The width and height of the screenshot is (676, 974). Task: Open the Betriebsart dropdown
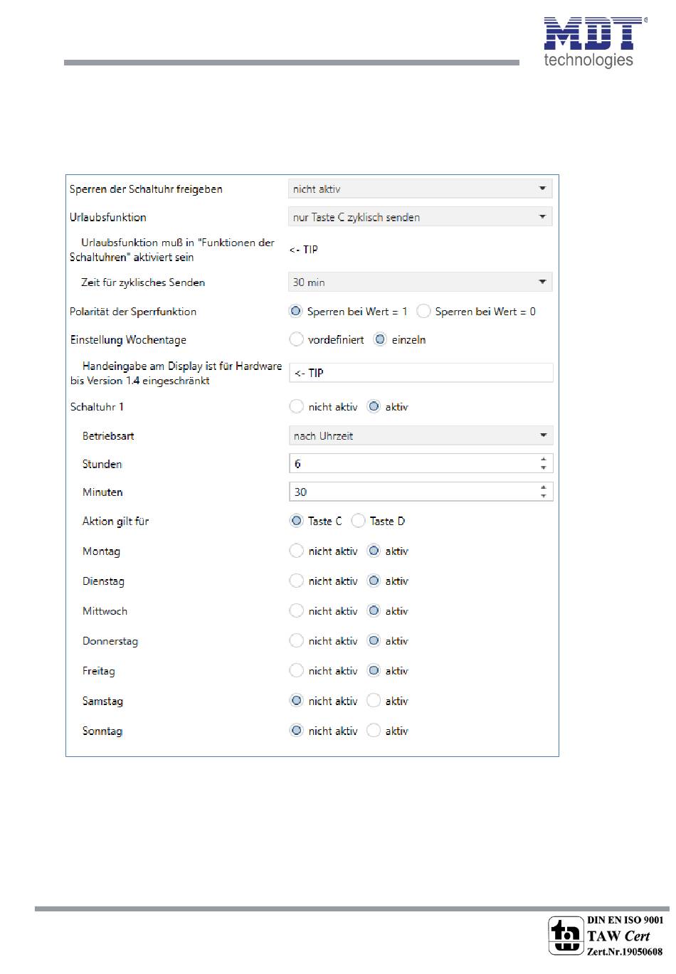pyautogui.click(x=421, y=435)
